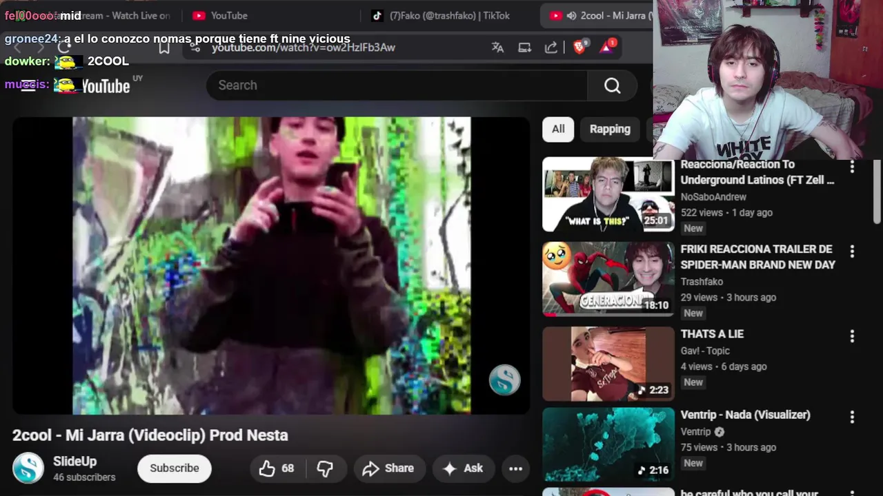This screenshot has height=496, width=883.
Task: Reload the page with the refresh icon
Action: [64, 47]
